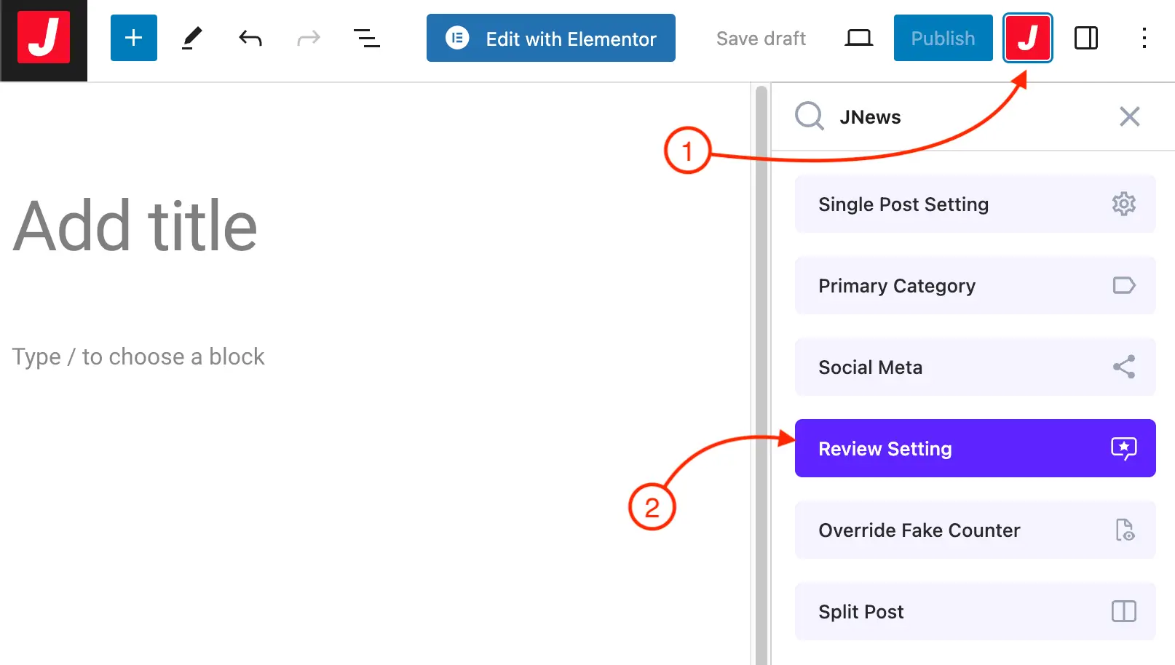1175x665 pixels.
Task: Open the three-dot Options menu
Action: [x=1144, y=38]
